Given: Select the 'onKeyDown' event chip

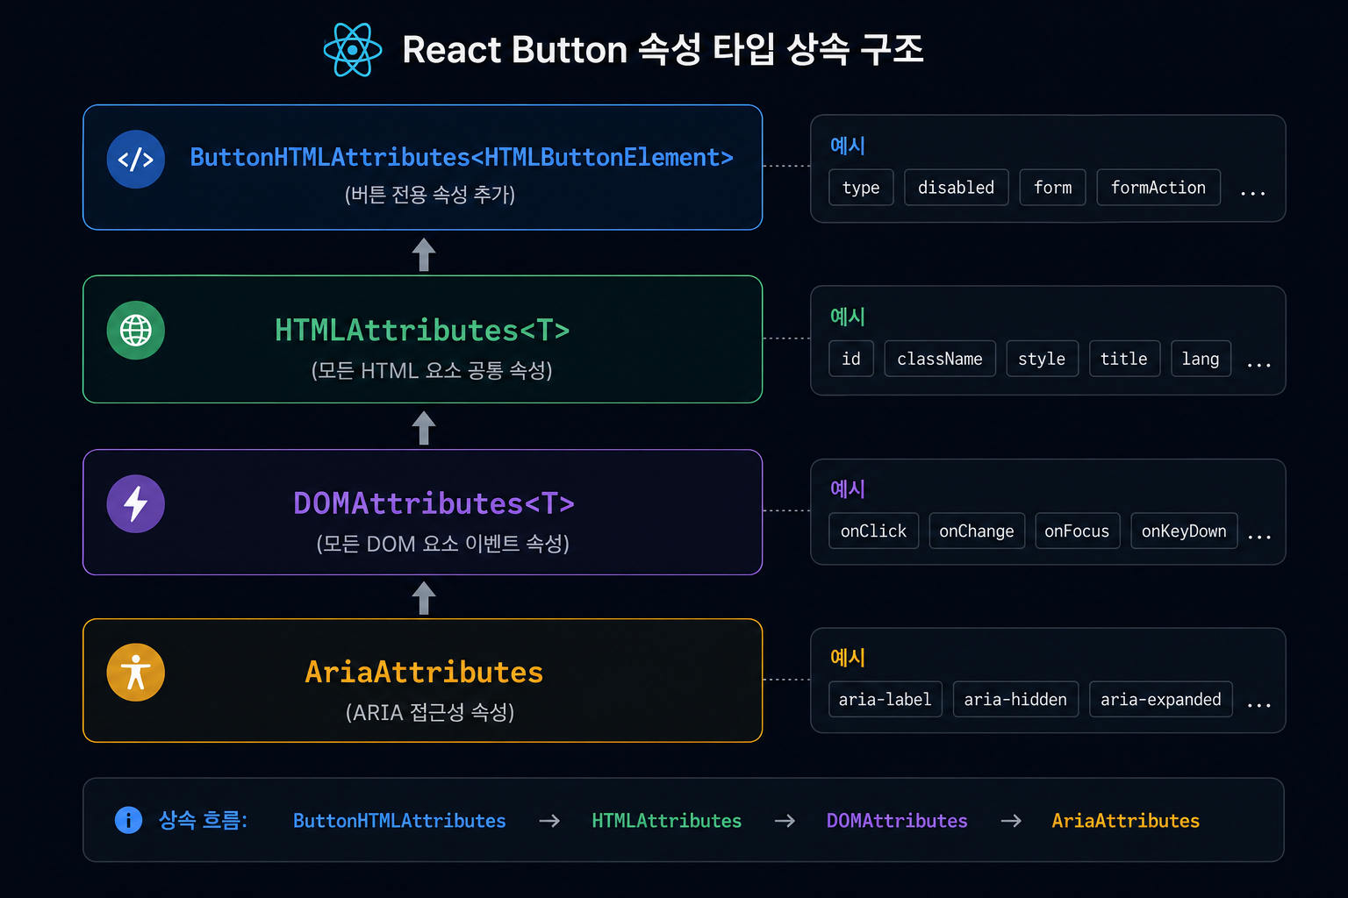Looking at the screenshot, I should click(1184, 531).
